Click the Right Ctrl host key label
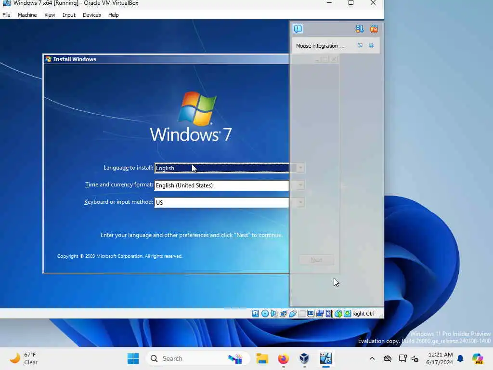This screenshot has width=493, height=370. (x=363, y=314)
